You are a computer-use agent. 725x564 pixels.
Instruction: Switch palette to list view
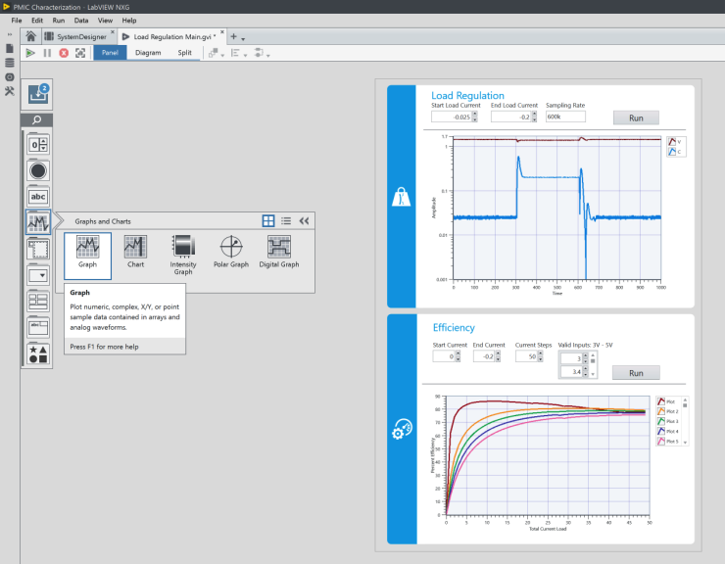click(285, 221)
